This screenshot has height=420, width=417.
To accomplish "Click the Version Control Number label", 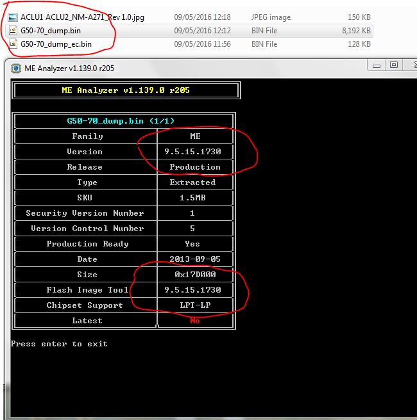I will 87,229.
